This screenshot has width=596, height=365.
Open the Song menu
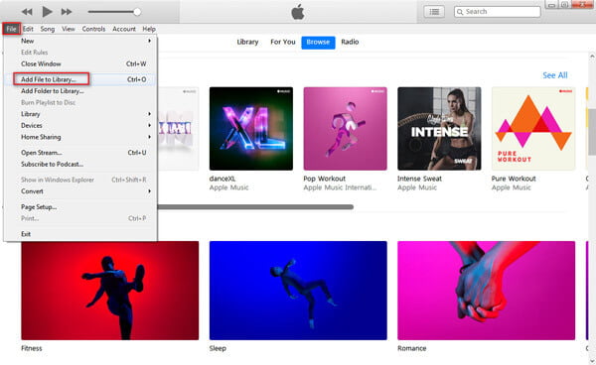(x=48, y=29)
